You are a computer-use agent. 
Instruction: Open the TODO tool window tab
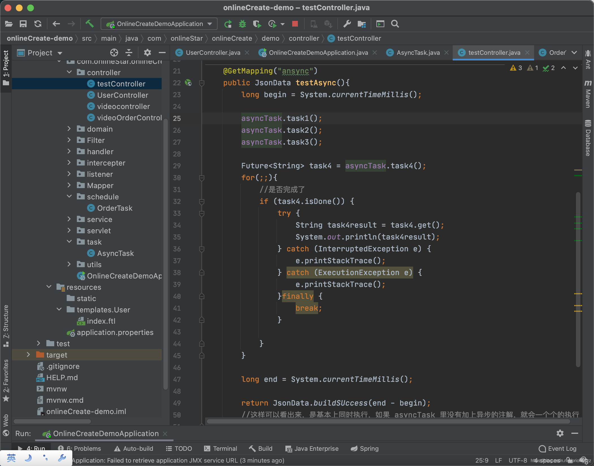(x=179, y=448)
